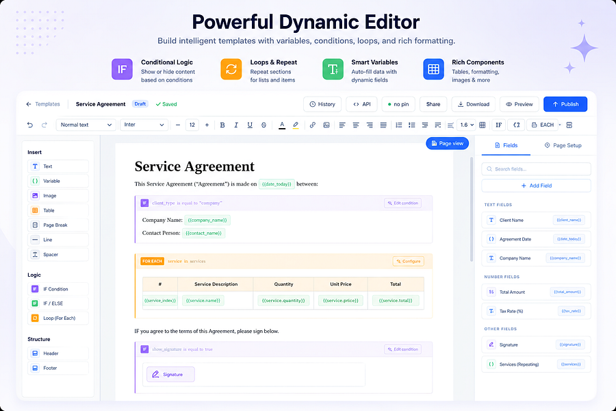Image resolution: width=616 pixels, height=411 pixels.
Task: Click the EACH loop toolbar button
Action: point(543,125)
